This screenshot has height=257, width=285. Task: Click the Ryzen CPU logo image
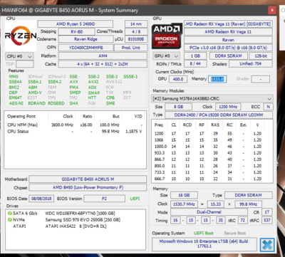[21, 36]
